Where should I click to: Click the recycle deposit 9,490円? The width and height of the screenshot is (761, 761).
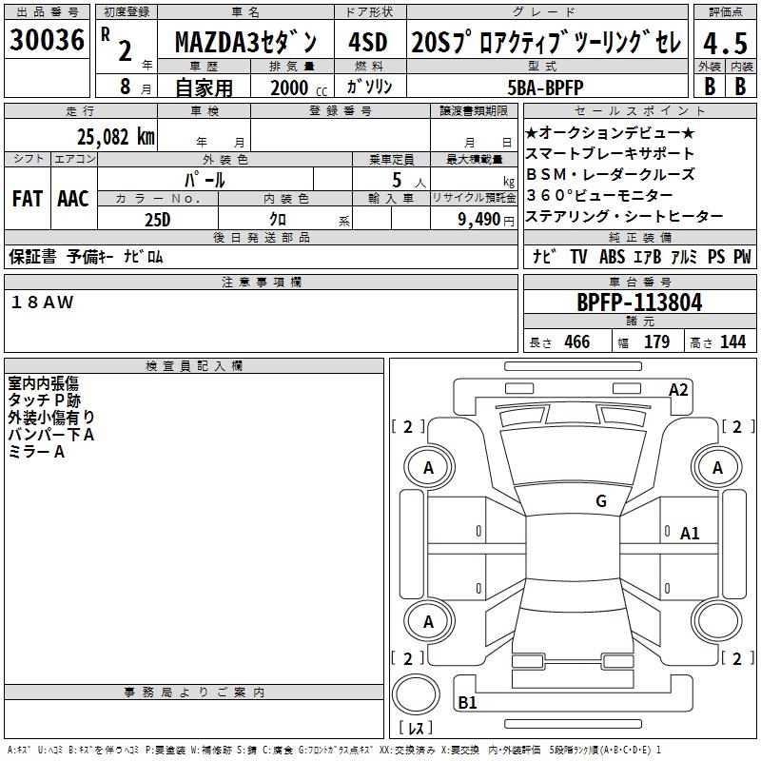(486, 220)
